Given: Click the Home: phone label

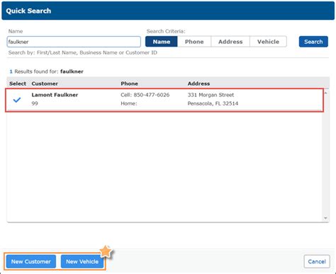Looking at the screenshot, I should tap(129, 103).
